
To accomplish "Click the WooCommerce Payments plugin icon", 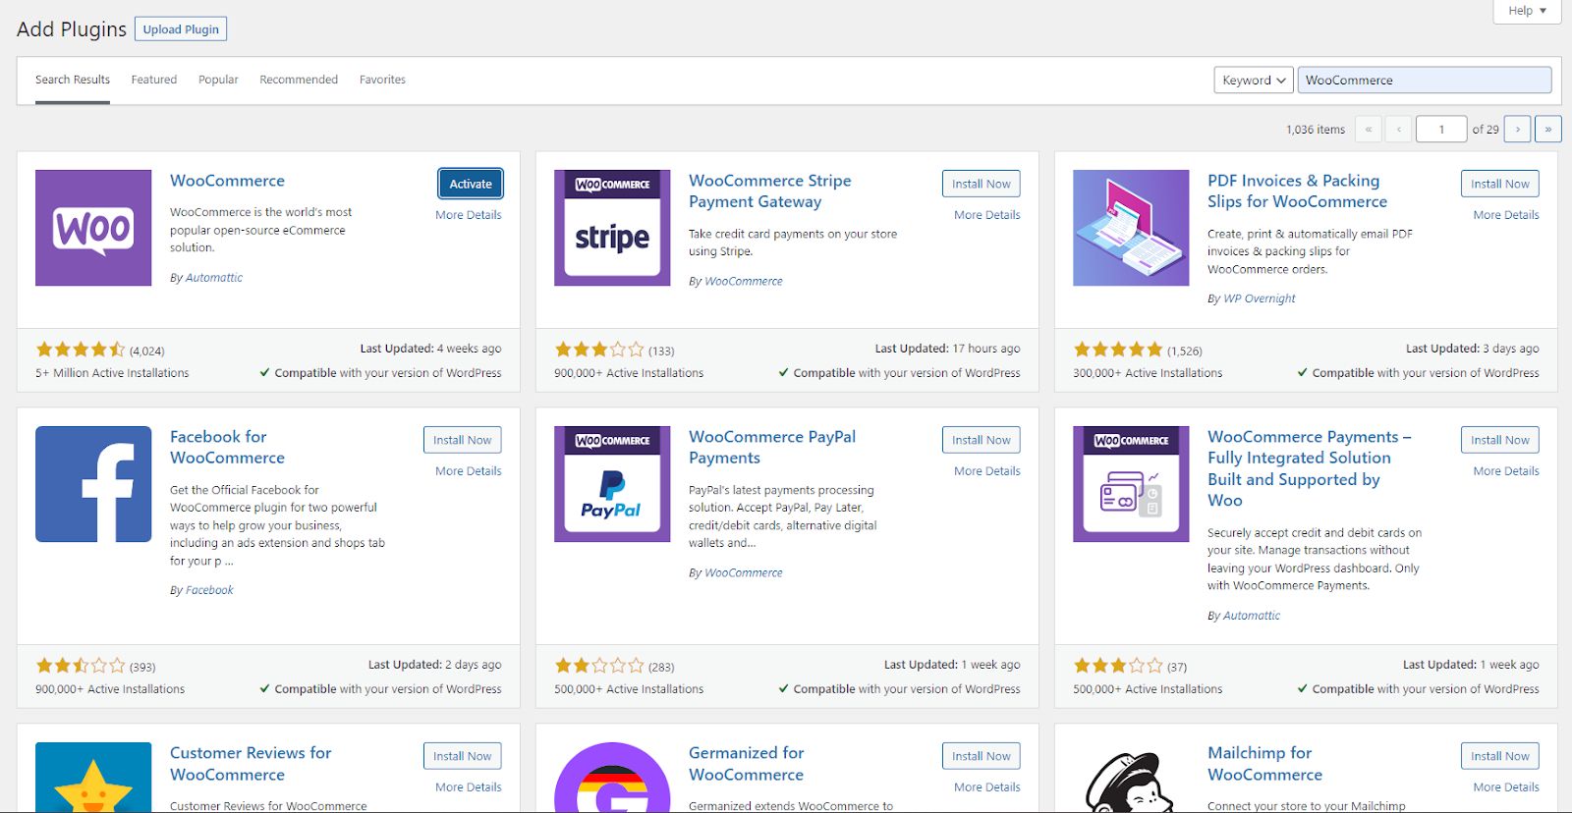I will coord(1131,484).
